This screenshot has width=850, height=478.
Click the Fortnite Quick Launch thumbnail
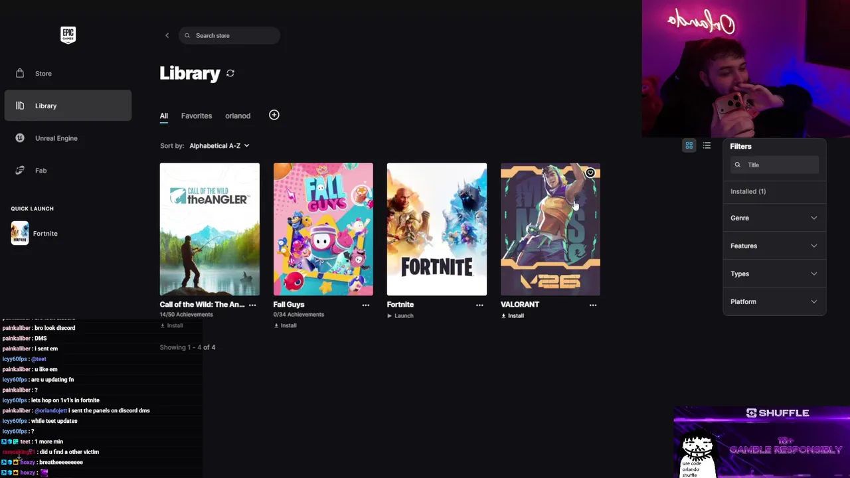[20, 233]
